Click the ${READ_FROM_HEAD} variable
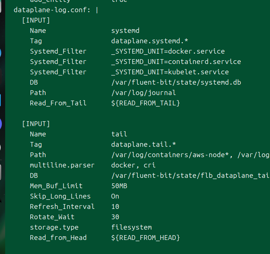The width and height of the screenshot is (270, 254). [146, 238]
